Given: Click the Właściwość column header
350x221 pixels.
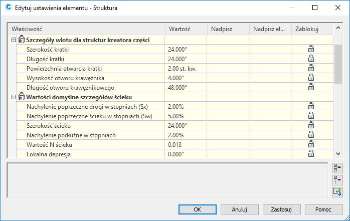Looking at the screenshot, I should 86,29.
